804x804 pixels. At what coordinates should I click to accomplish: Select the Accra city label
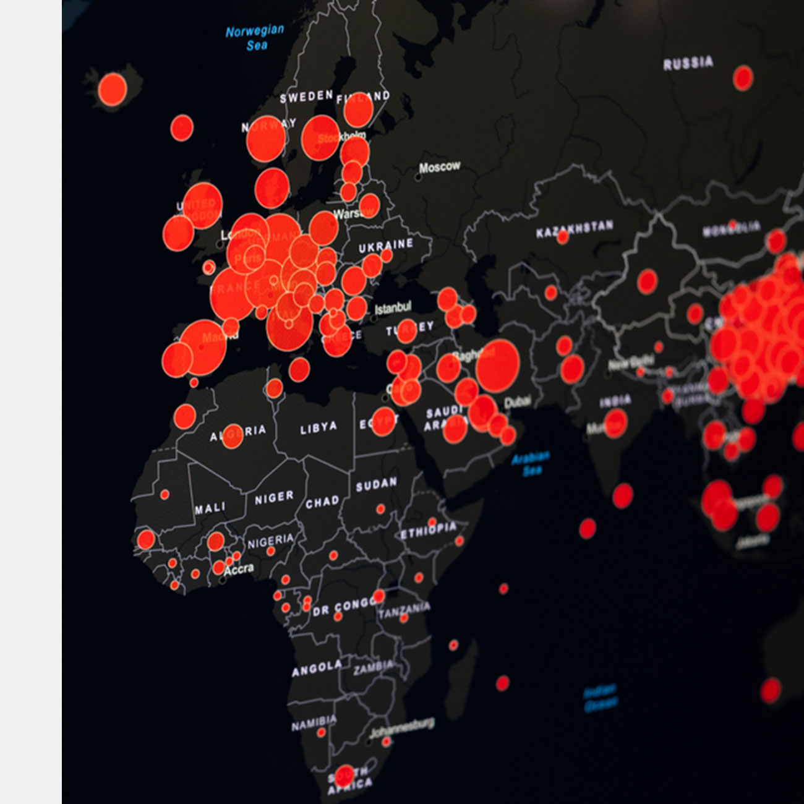[x=239, y=570]
